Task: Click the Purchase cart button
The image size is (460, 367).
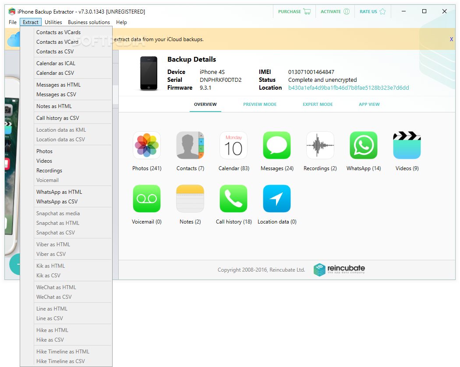Action: [294, 11]
